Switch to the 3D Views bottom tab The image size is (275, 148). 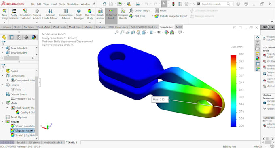34,142
